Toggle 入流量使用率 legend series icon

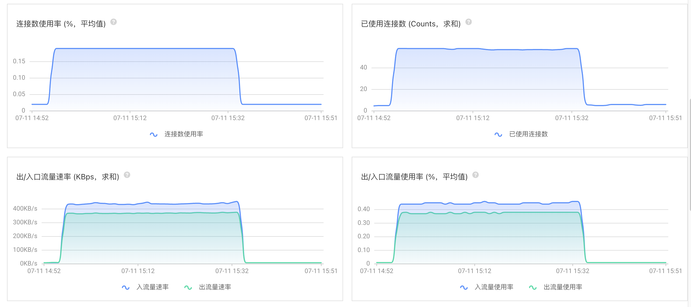(x=464, y=287)
